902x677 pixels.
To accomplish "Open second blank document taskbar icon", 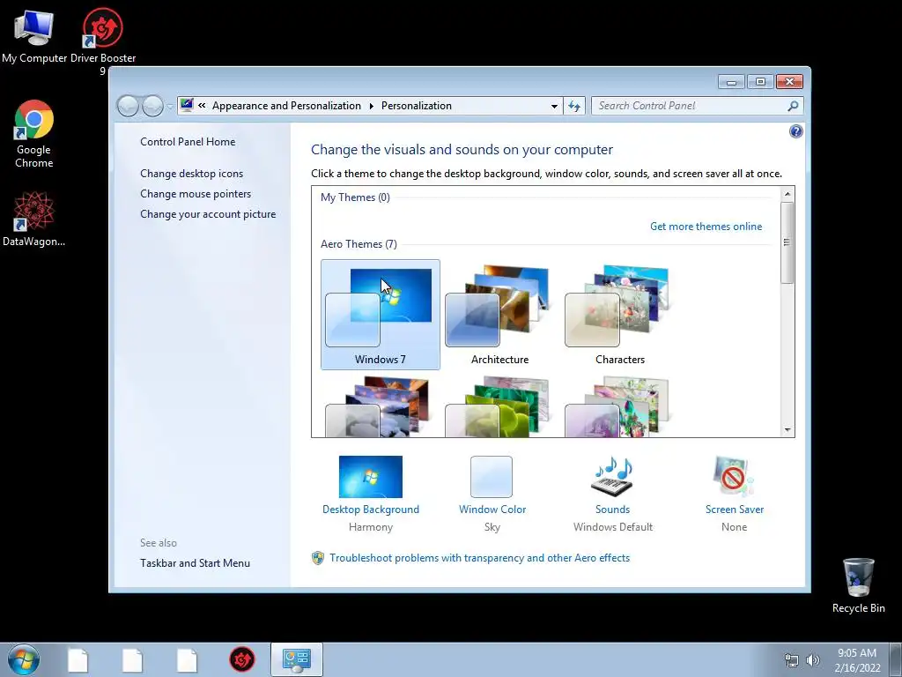I will 132,660.
